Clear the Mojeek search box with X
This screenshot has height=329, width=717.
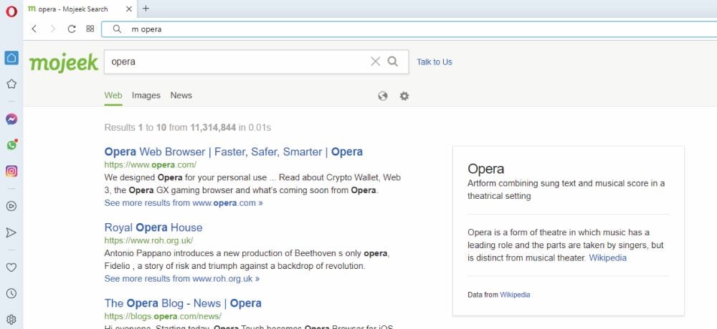click(x=376, y=62)
